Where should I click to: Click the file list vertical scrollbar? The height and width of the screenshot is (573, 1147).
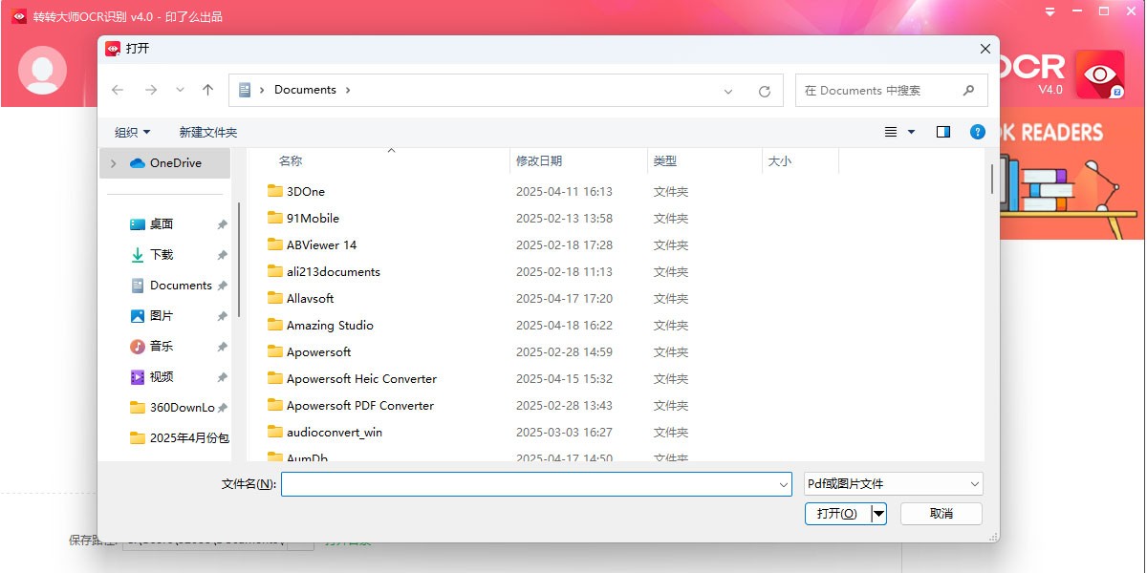(992, 179)
